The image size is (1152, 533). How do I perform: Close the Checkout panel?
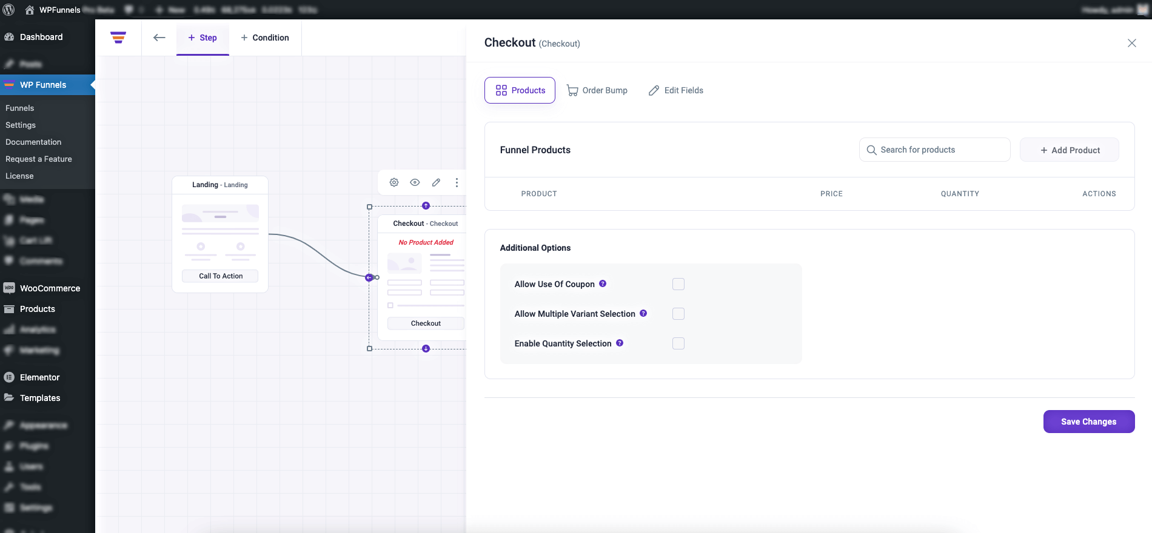click(x=1131, y=43)
